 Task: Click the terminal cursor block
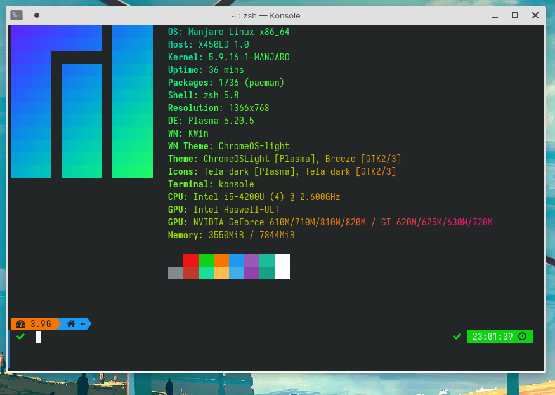39,337
